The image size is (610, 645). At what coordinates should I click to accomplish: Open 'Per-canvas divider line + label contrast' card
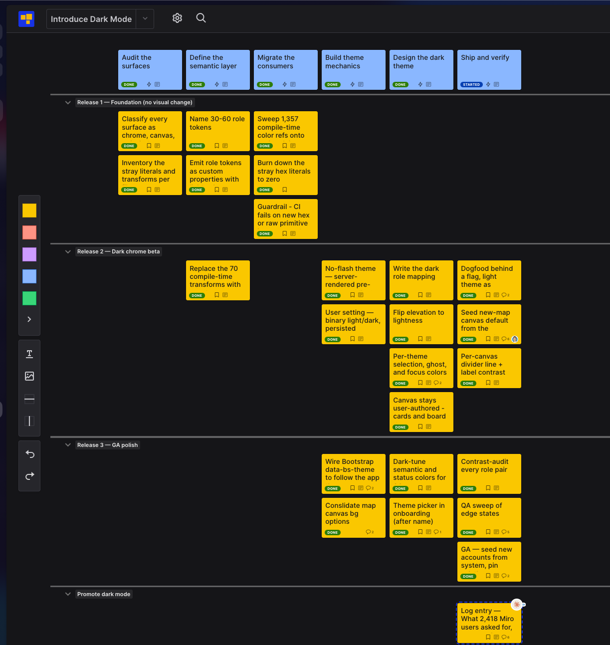489,368
